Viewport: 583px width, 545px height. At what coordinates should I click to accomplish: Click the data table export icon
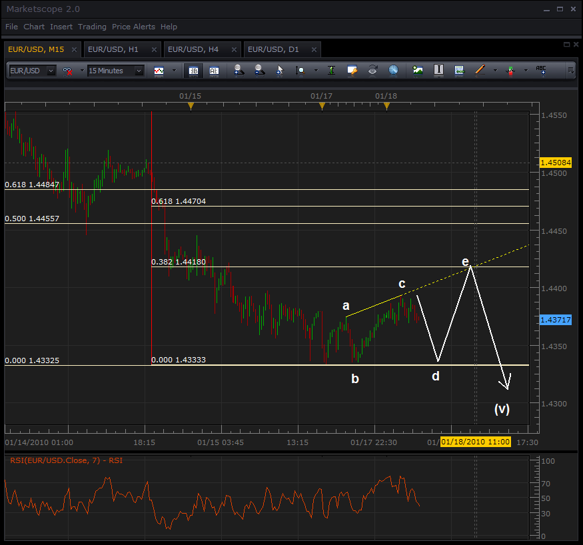tap(459, 70)
